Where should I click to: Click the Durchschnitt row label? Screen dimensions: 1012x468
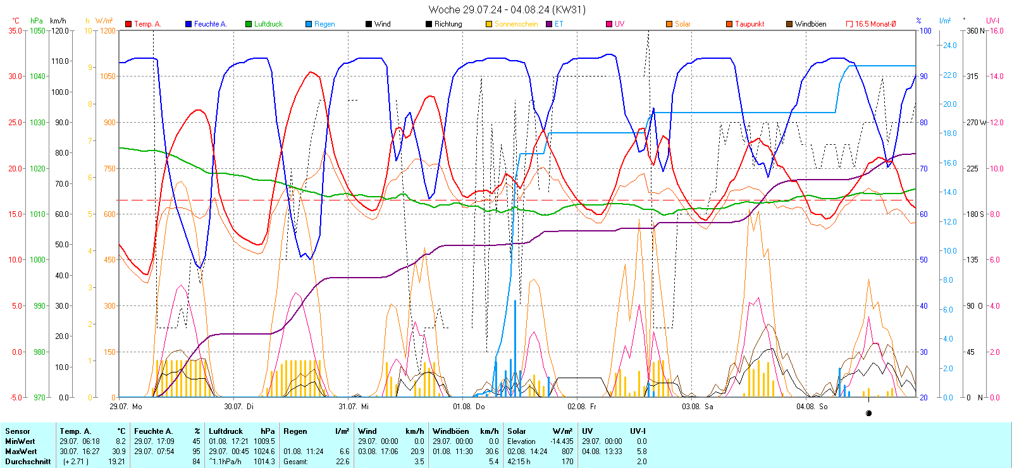(28, 462)
